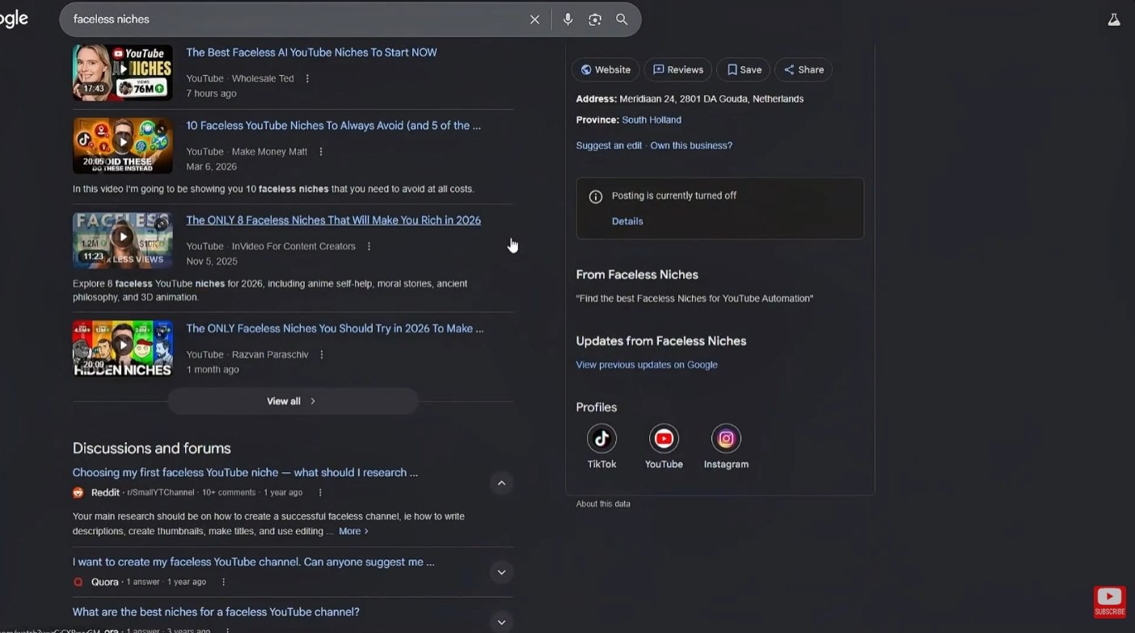The image size is (1135, 633).
Task: Click the 'Explore 8 faceless YouTube niches' snippet
Action: pyautogui.click(x=270, y=290)
